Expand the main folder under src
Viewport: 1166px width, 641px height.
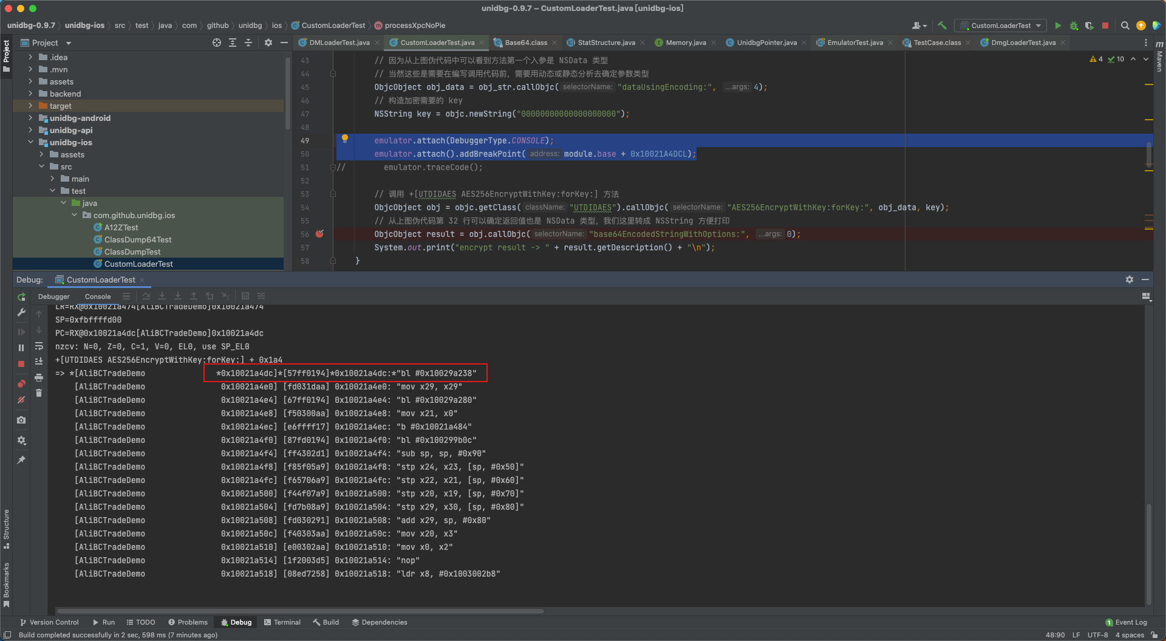[52, 179]
